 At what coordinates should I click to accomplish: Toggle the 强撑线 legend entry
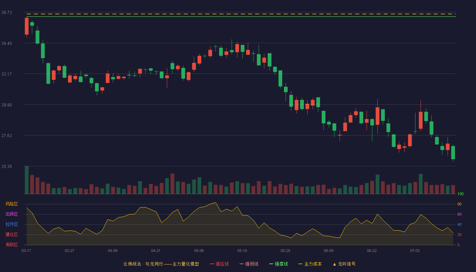point(278,264)
